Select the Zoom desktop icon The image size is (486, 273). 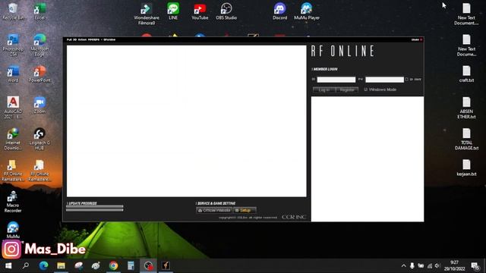39,105
